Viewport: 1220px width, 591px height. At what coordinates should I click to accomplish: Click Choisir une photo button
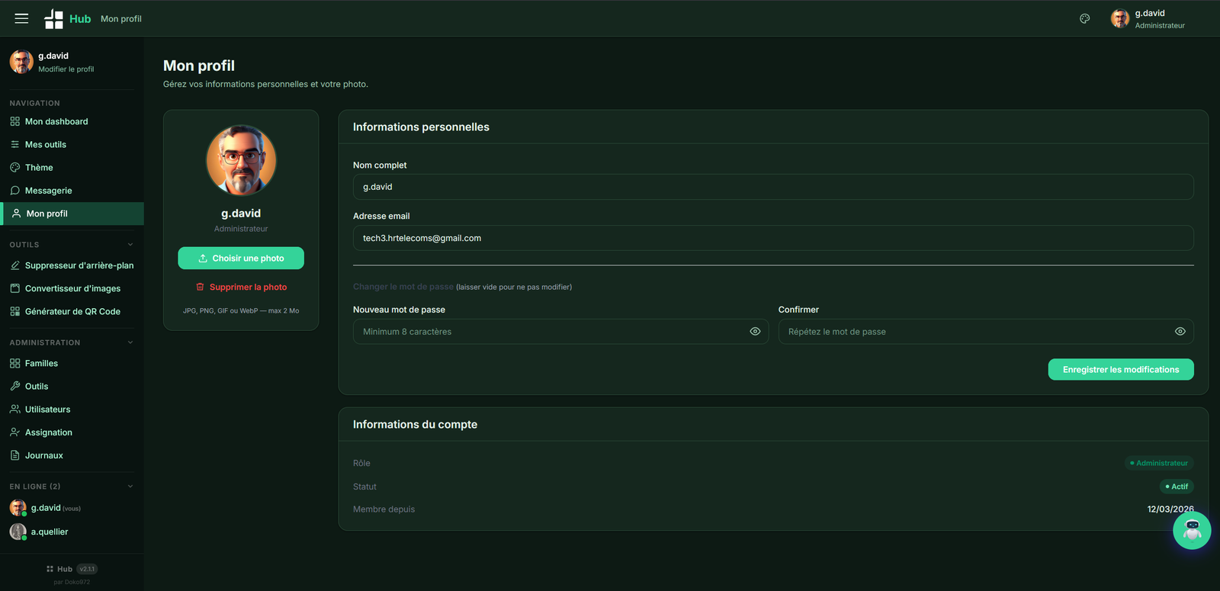[x=241, y=259]
